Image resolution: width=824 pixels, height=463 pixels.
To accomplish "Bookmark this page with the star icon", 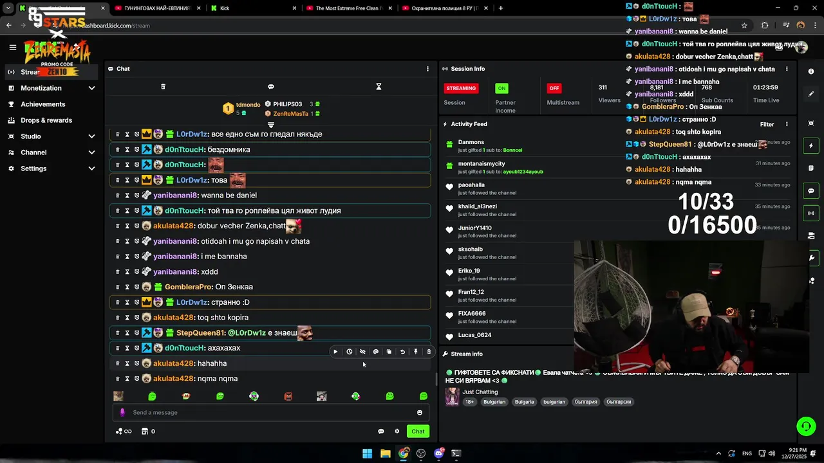I will [744, 26].
